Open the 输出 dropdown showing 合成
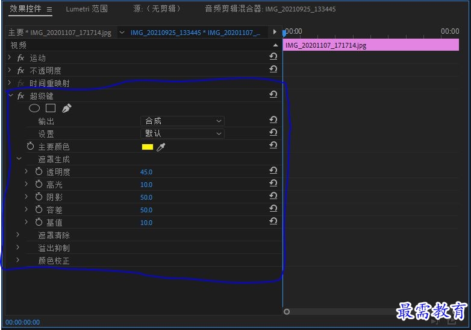471x330 pixels. (182, 121)
